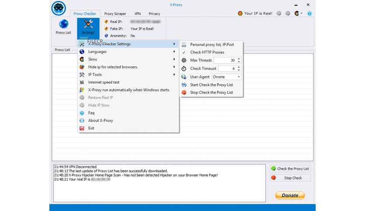Click the Start Check refresh icon
Image resolution: width=365 pixels, height=211 pixels.
tap(184, 85)
